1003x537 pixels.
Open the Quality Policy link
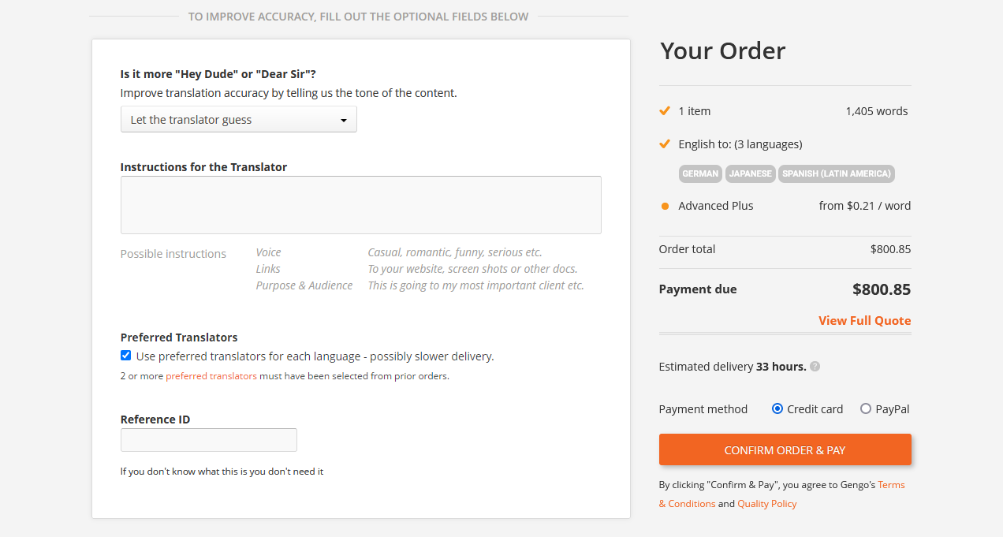(767, 504)
